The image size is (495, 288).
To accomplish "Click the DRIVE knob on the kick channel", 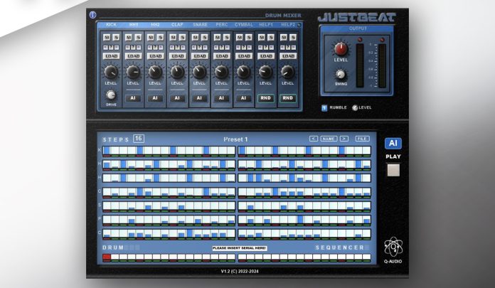I will click(x=111, y=95).
